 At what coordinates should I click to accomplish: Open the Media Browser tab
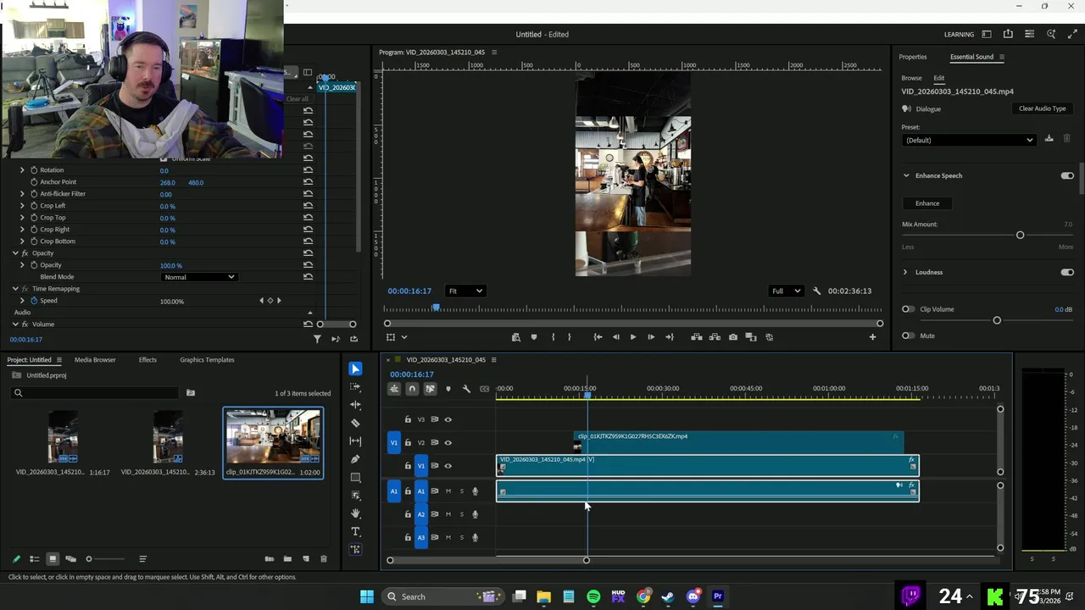(x=95, y=360)
